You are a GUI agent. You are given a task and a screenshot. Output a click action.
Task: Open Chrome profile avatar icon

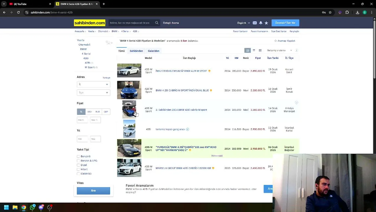365,12
